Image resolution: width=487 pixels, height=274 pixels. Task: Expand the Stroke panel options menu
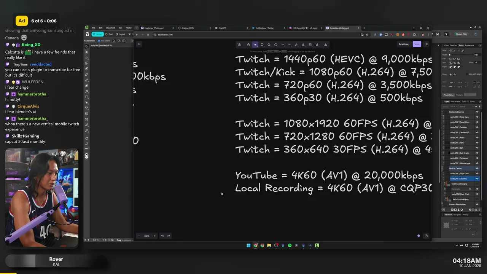[x=480, y=45]
